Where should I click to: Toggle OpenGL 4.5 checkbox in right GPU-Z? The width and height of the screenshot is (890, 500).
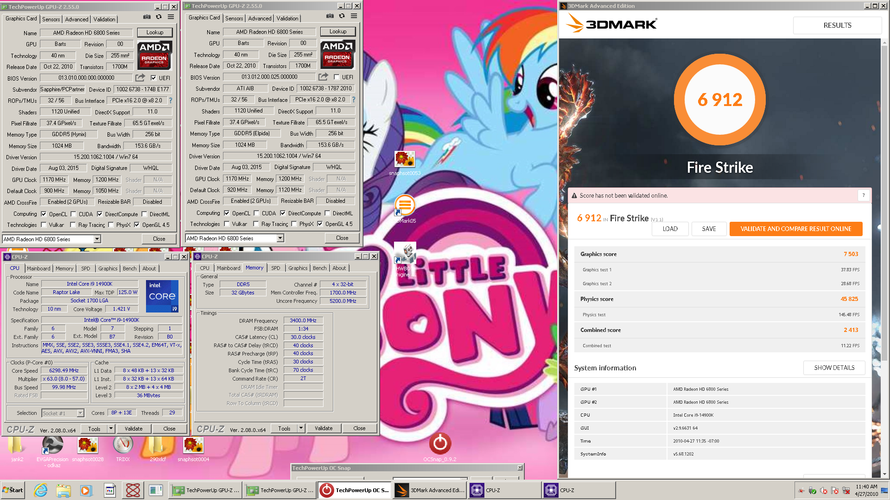(320, 224)
